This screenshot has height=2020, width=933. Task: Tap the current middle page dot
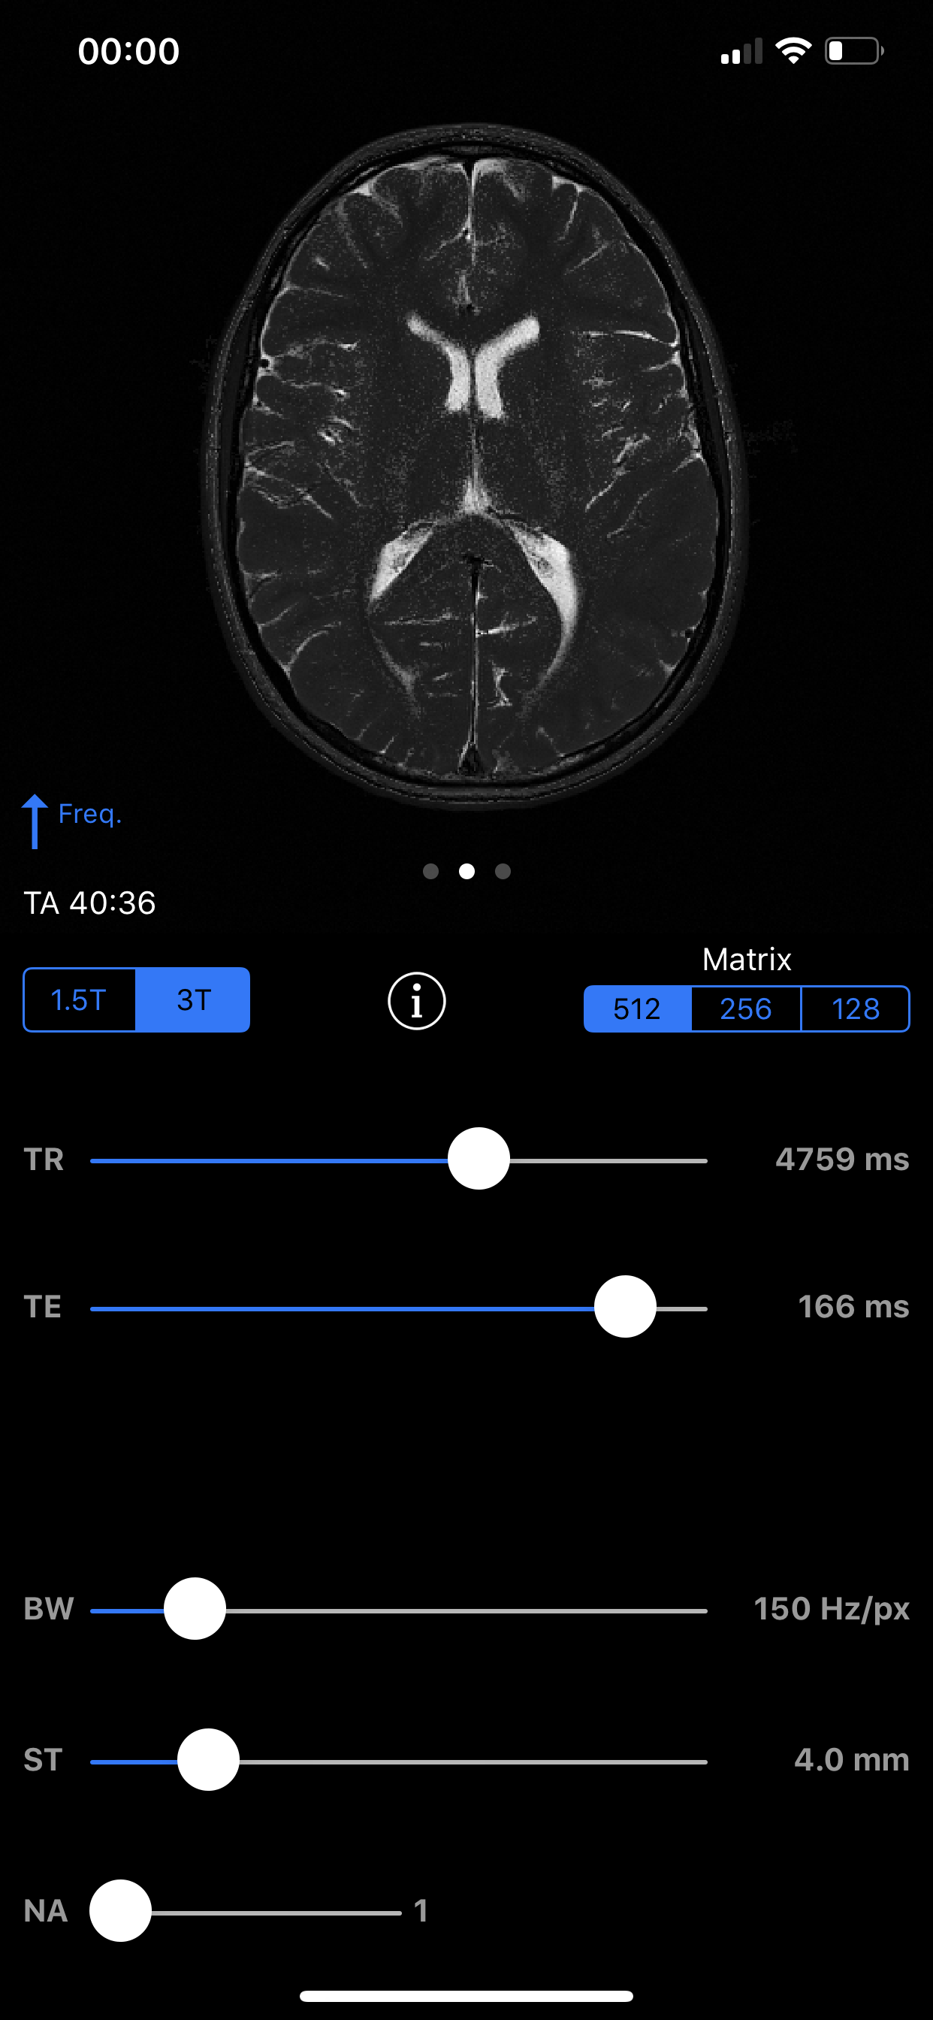(x=466, y=871)
